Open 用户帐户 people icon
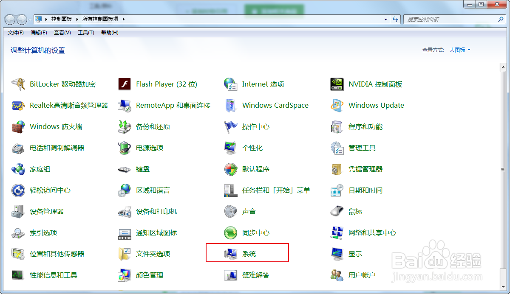 337,275
